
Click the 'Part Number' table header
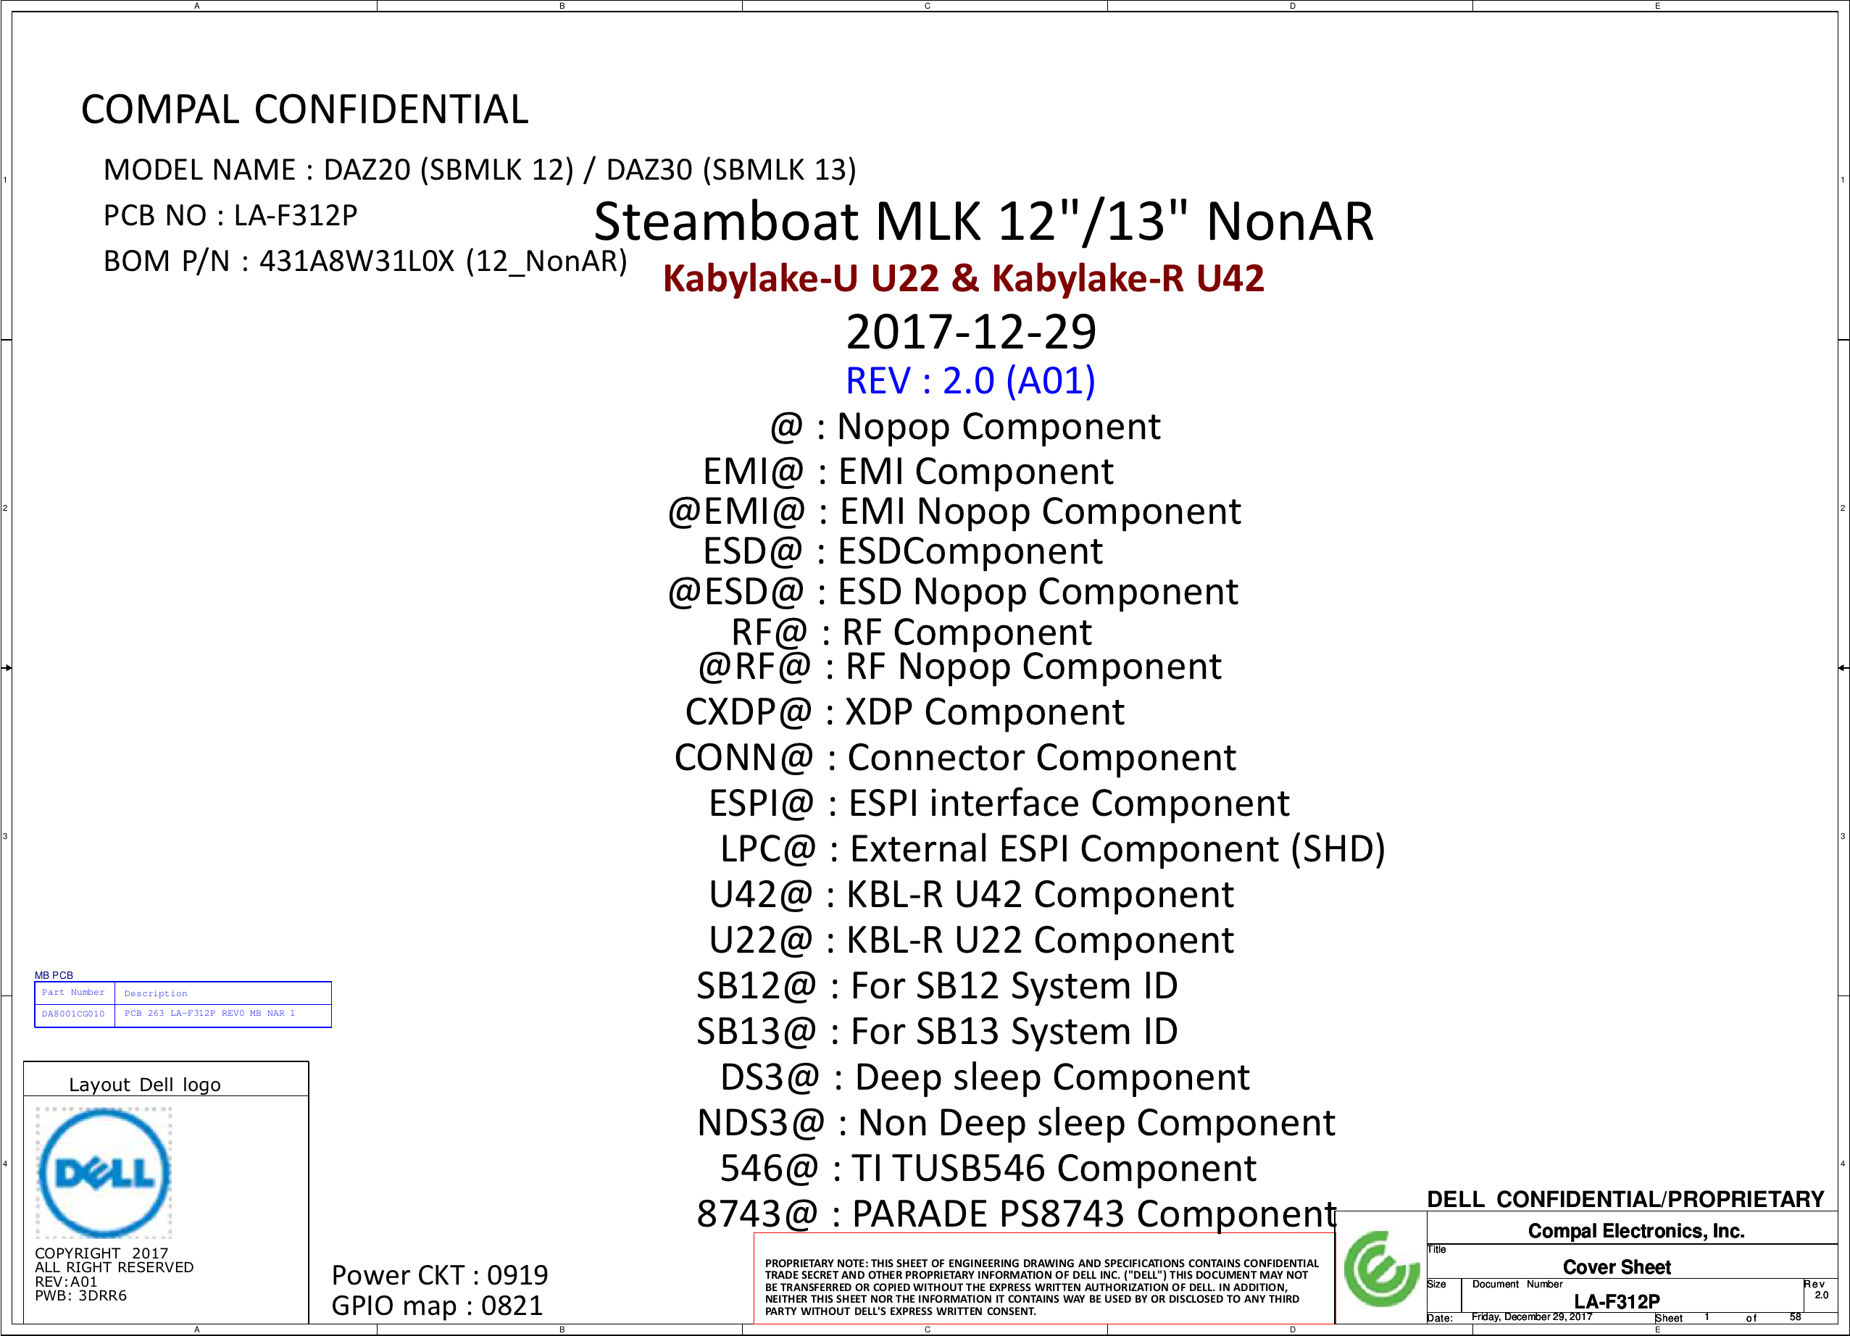coord(73,993)
